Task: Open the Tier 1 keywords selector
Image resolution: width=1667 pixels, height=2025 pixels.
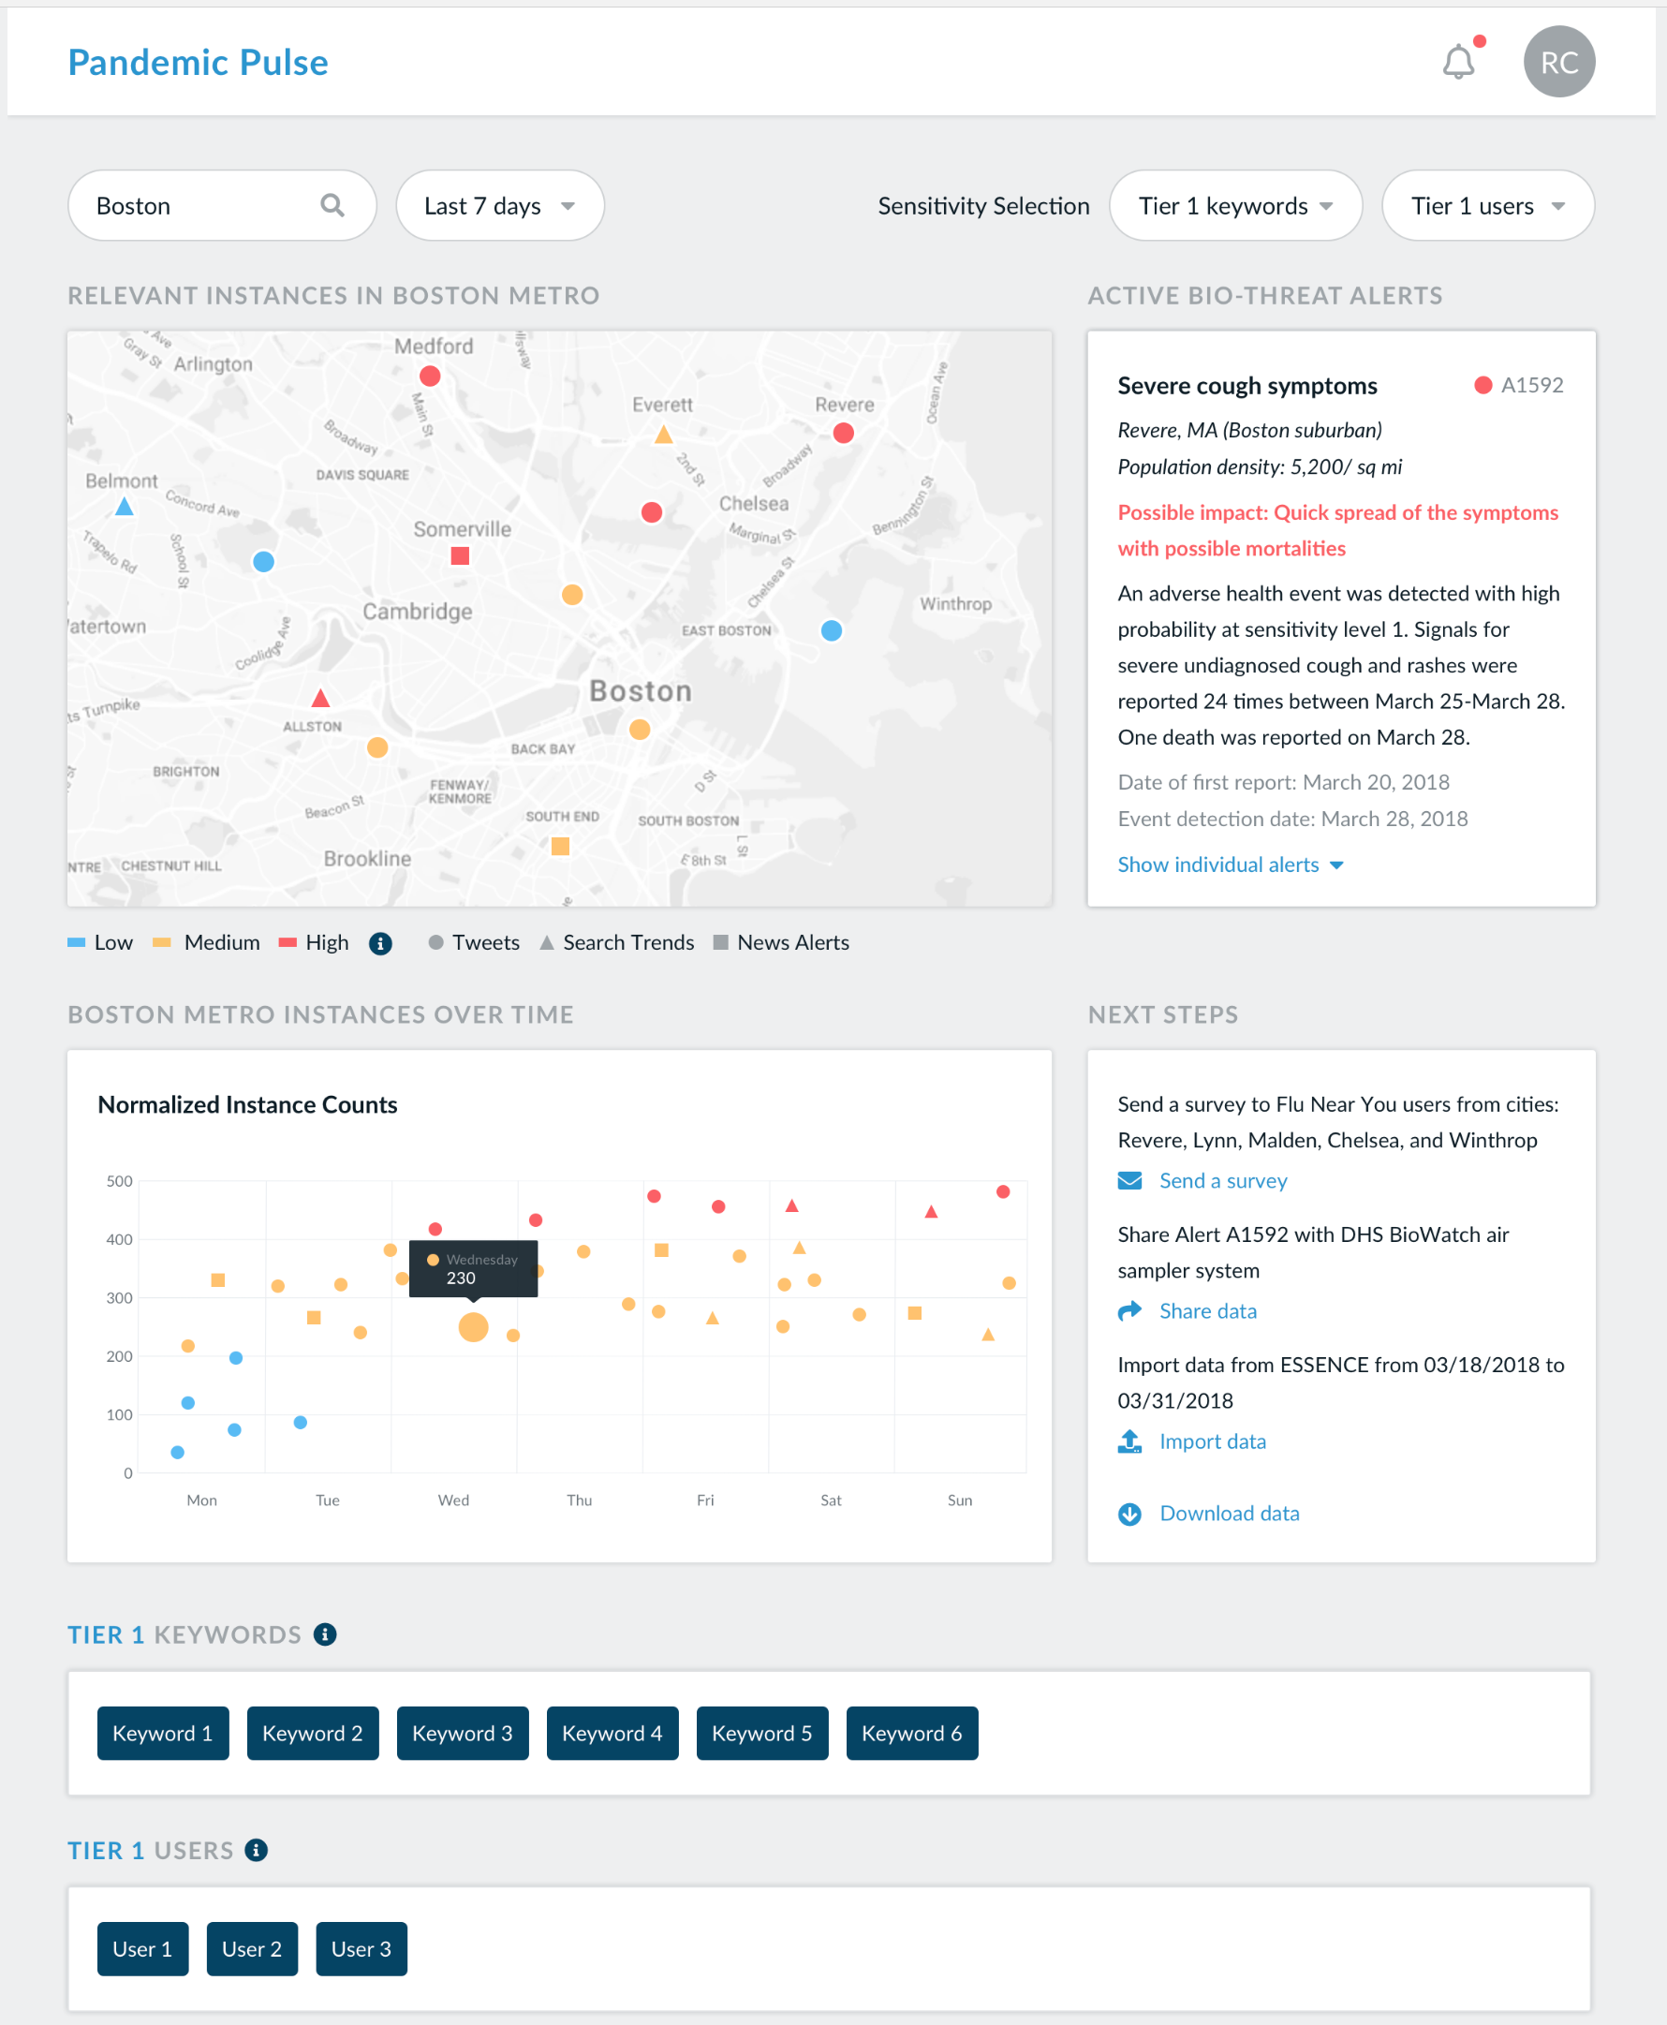Action: pos(1236,204)
